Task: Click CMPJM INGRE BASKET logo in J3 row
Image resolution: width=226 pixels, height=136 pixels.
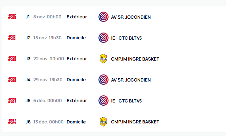Action: 103,59
